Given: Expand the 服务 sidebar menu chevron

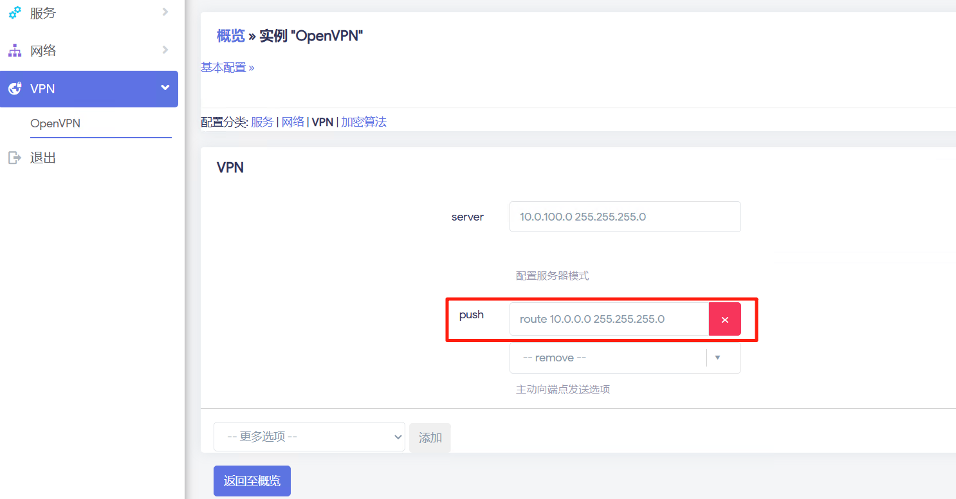Looking at the screenshot, I should 165,12.
